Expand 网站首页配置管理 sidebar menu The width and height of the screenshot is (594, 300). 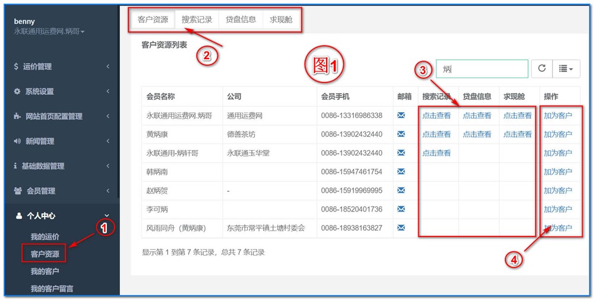tap(62, 117)
